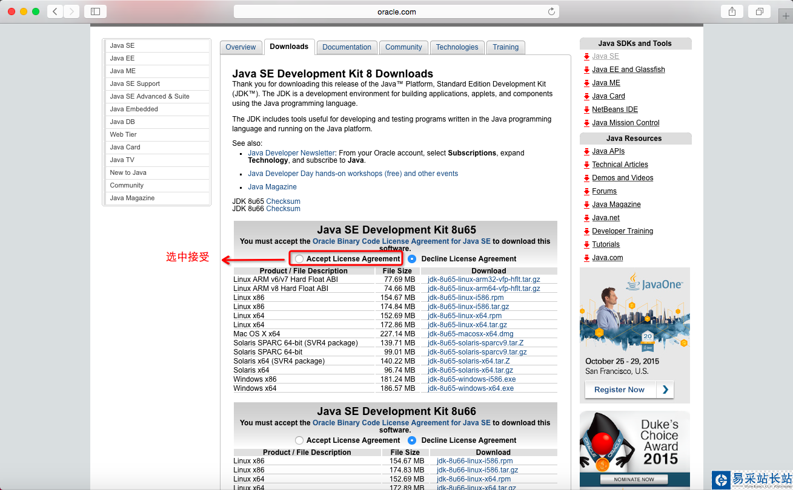Open the Overview tab
This screenshot has width=793, height=490.
241,47
